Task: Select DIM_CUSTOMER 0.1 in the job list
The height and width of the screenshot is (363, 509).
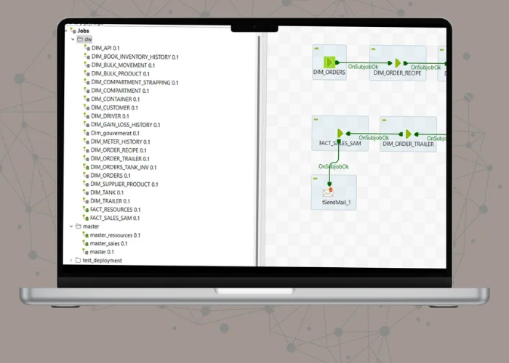Action: click(110, 107)
